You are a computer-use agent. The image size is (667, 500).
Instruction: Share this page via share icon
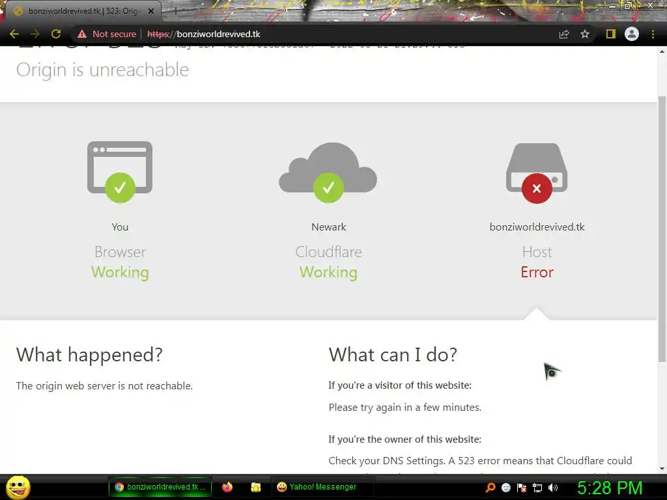pos(564,34)
